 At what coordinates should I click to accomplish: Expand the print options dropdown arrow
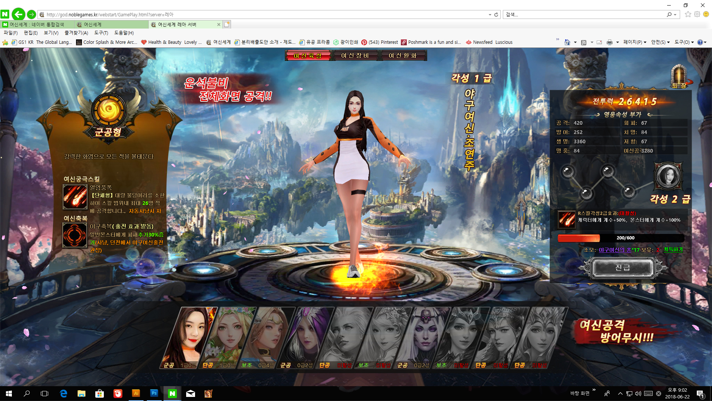617,42
